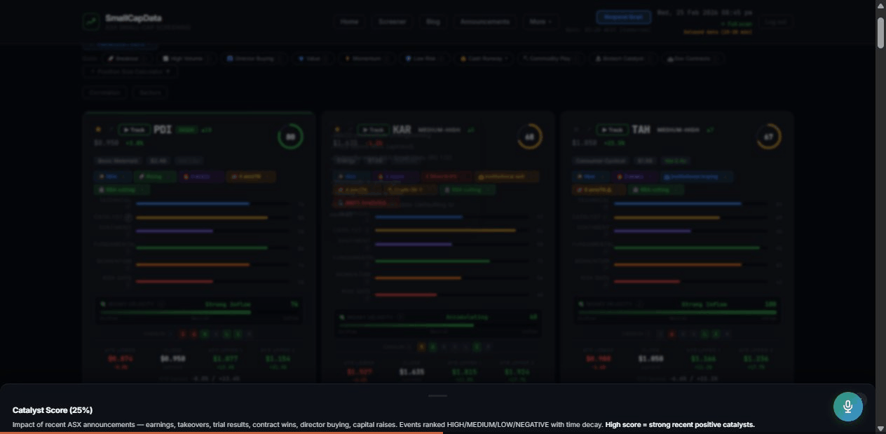This screenshot has width=886, height=434.
Task: Go to the Screener page
Action: pos(392,22)
